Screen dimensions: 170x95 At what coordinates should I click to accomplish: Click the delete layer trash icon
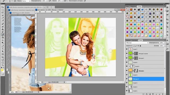click(x=163, y=94)
